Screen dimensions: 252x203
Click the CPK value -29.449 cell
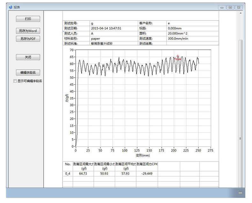click(x=146, y=173)
